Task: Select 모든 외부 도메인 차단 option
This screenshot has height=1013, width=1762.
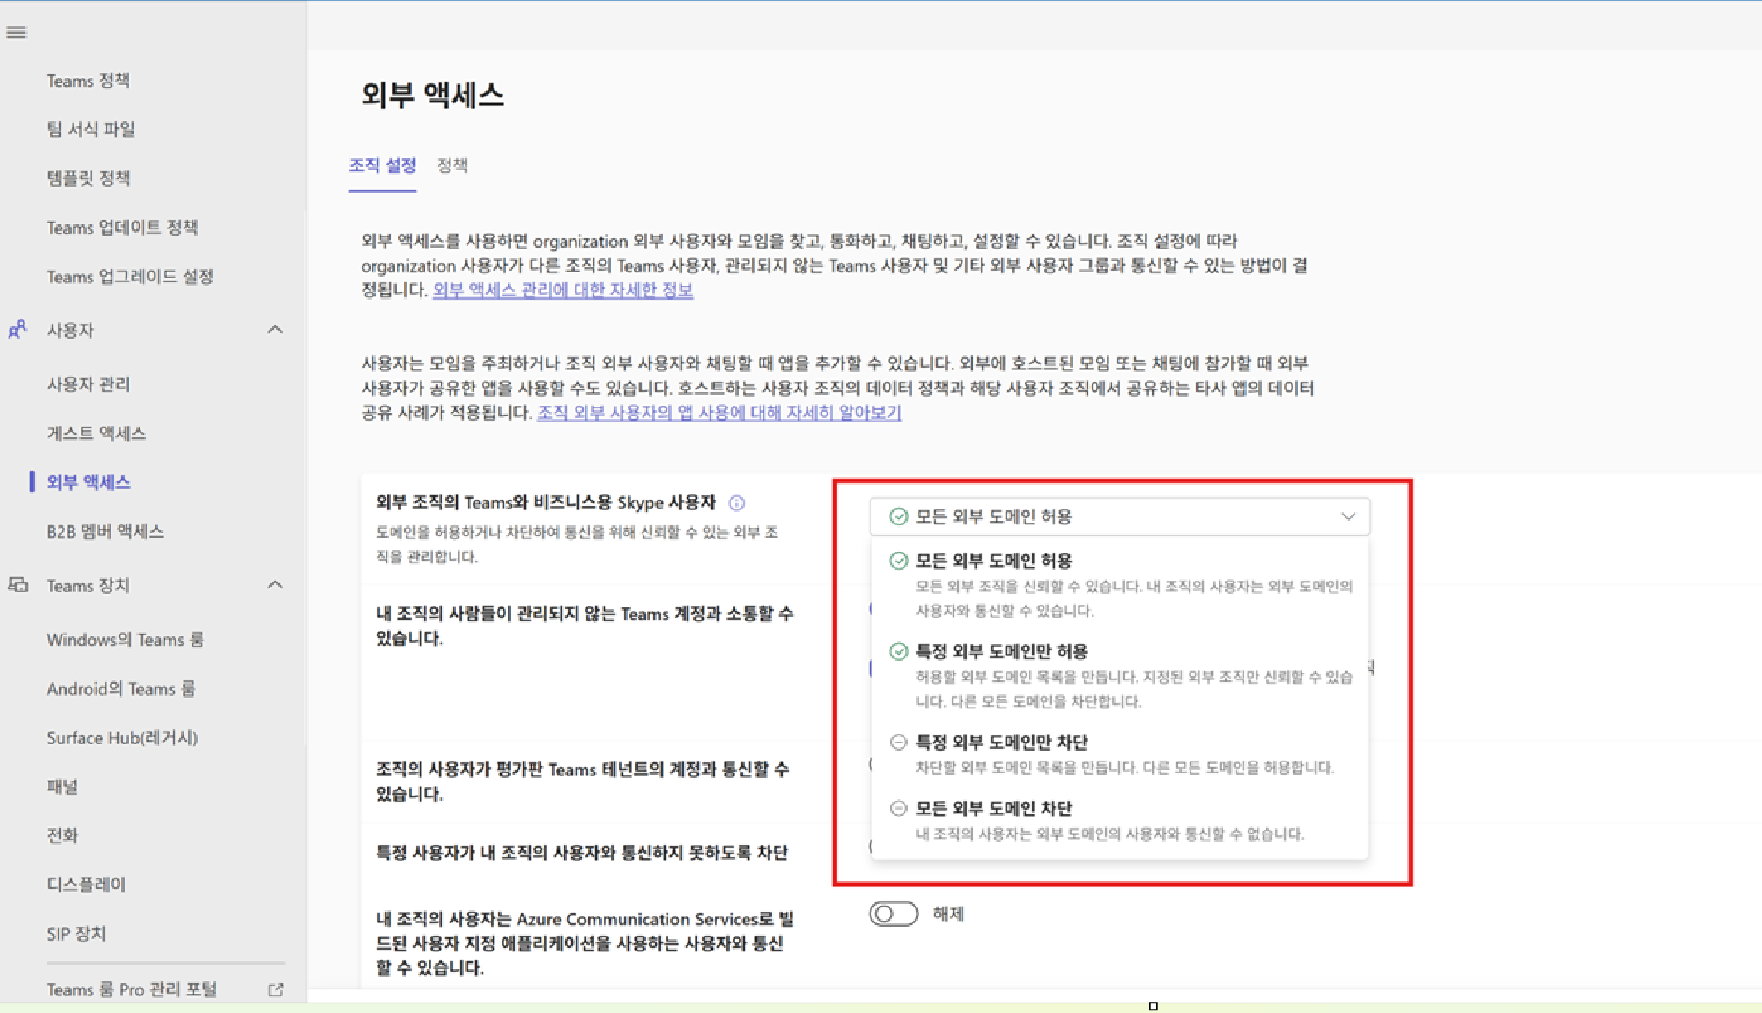Action: 993,808
